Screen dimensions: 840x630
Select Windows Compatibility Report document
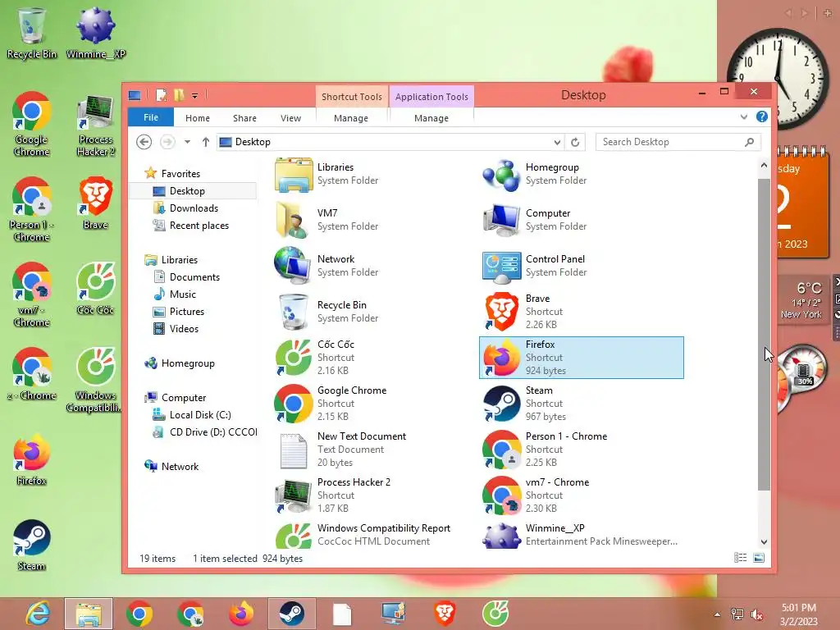coord(373,535)
